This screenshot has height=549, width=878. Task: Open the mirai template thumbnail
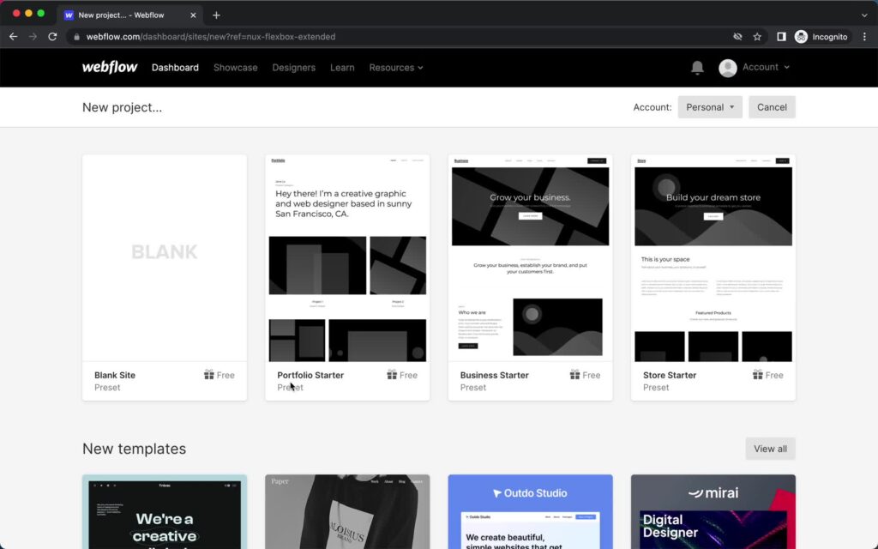713,512
